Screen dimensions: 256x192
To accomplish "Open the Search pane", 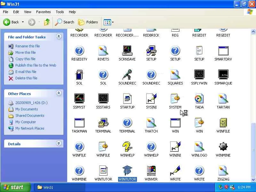I will click(x=64, y=22).
